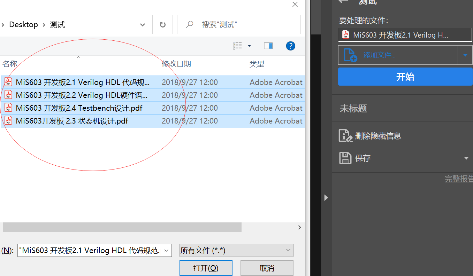Viewport: 473px width, 276px height.
Task: Open the 所有文件 file type dropdown
Action: pyautogui.click(x=288, y=250)
